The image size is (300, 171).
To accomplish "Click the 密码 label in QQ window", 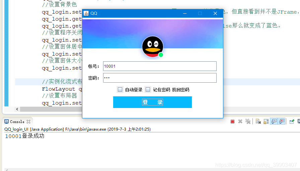I will click(x=93, y=78).
